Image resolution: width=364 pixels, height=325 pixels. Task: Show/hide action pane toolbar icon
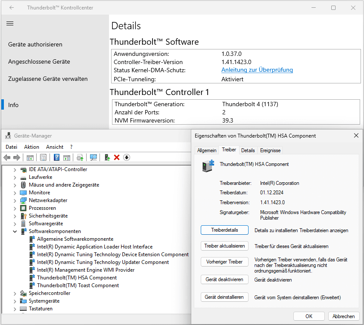67,157
